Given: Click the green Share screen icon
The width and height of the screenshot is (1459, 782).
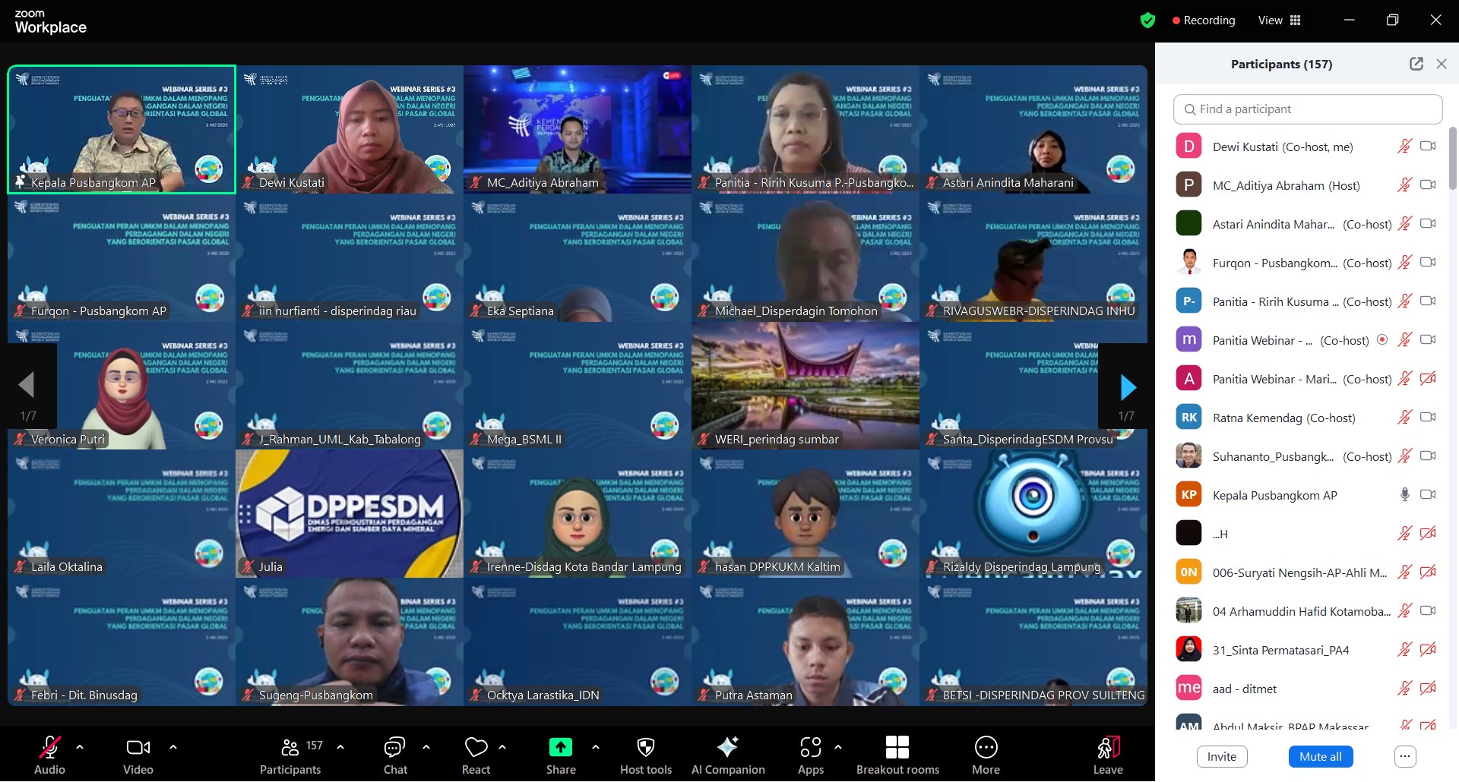Looking at the screenshot, I should click(x=560, y=748).
